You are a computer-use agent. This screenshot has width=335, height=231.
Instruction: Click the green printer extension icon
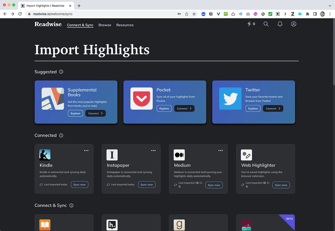[226, 14]
